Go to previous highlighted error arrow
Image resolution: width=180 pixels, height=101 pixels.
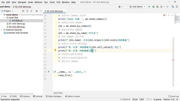point(169,15)
